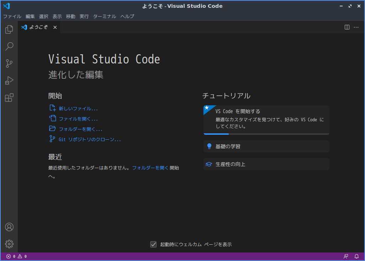The height and width of the screenshot is (261, 365).
Task: Open the Extensions view icon
Action: click(x=9, y=98)
